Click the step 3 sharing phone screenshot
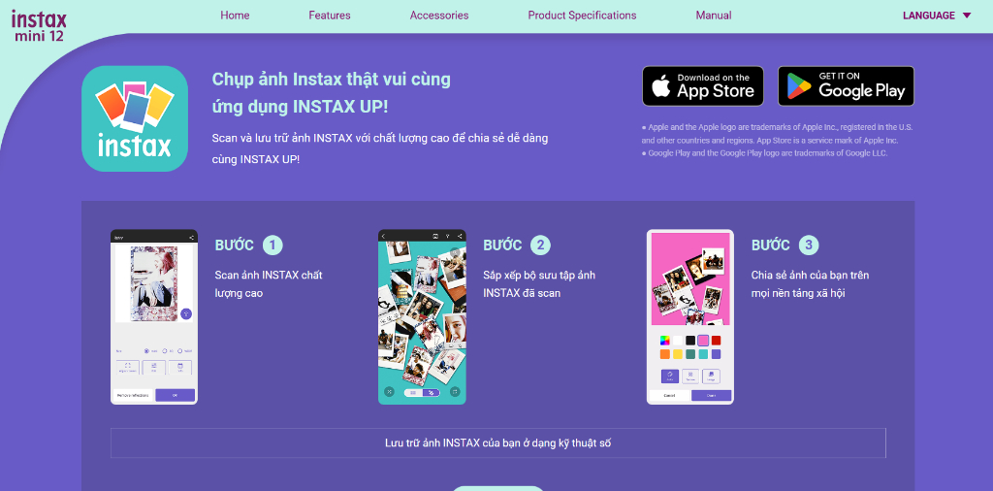The width and height of the screenshot is (993, 491). pos(690,316)
